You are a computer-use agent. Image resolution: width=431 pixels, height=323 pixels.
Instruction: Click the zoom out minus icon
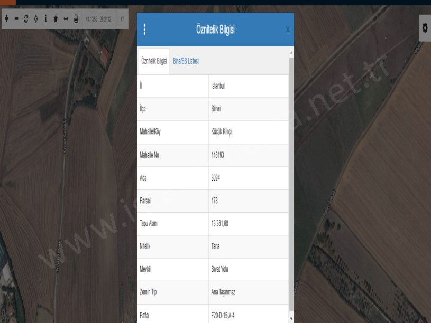pos(16,18)
